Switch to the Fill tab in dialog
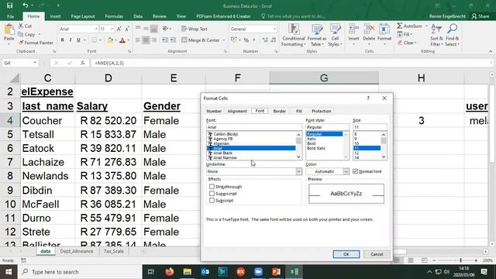The width and height of the screenshot is (496, 279). click(x=299, y=111)
